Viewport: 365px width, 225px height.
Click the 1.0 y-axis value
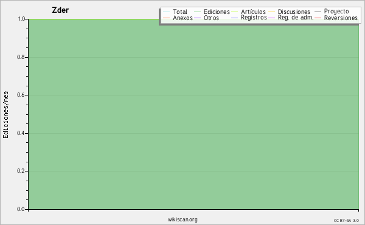click(x=21, y=19)
